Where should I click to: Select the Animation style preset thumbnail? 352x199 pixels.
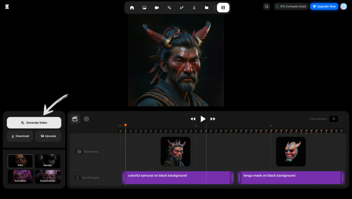(20, 177)
